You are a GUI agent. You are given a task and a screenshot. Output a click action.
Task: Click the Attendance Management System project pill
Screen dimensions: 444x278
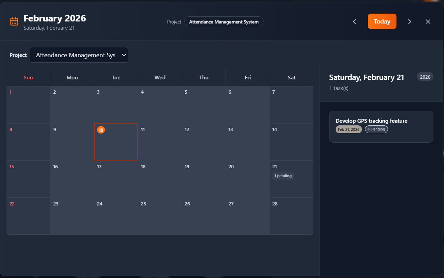pos(224,22)
